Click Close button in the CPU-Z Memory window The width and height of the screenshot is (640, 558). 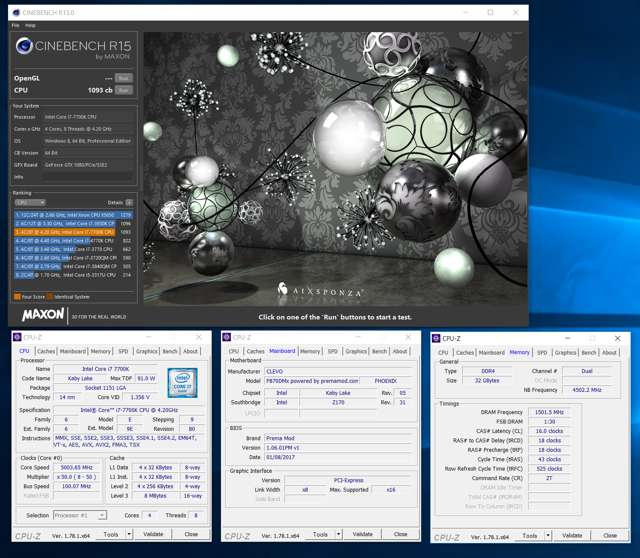pos(610,535)
